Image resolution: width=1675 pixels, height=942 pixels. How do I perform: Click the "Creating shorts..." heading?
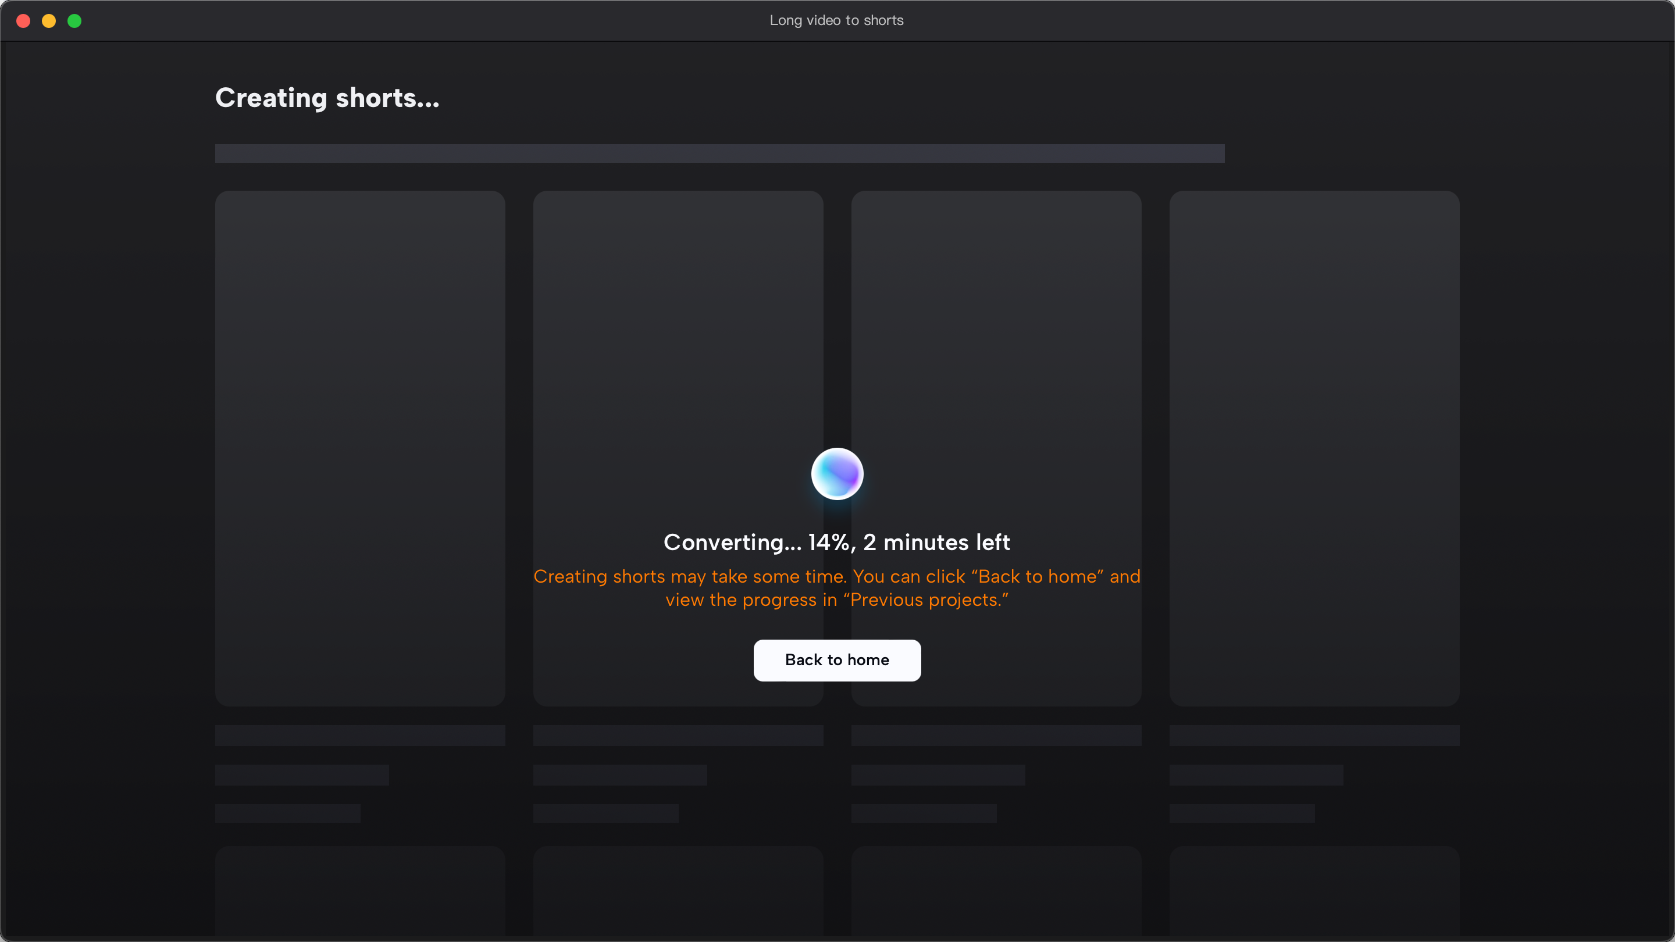(327, 98)
